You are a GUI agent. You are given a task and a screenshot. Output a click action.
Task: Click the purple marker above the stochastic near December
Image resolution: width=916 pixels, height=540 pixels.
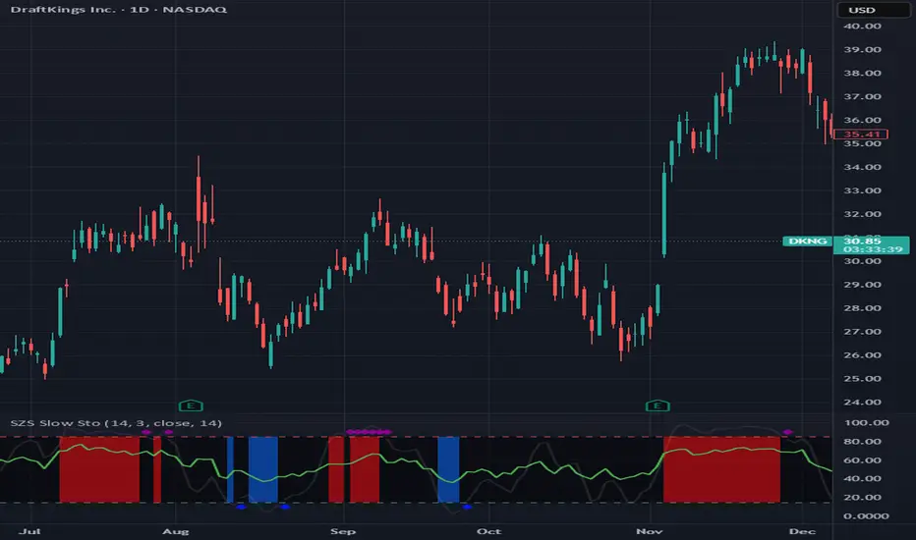click(787, 432)
